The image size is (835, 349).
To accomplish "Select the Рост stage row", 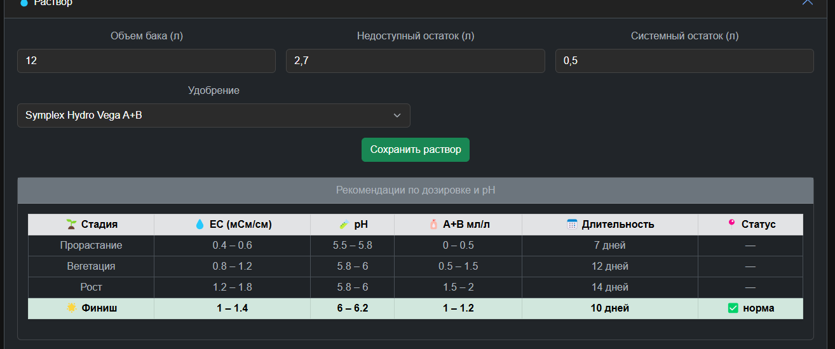I will (x=416, y=287).
